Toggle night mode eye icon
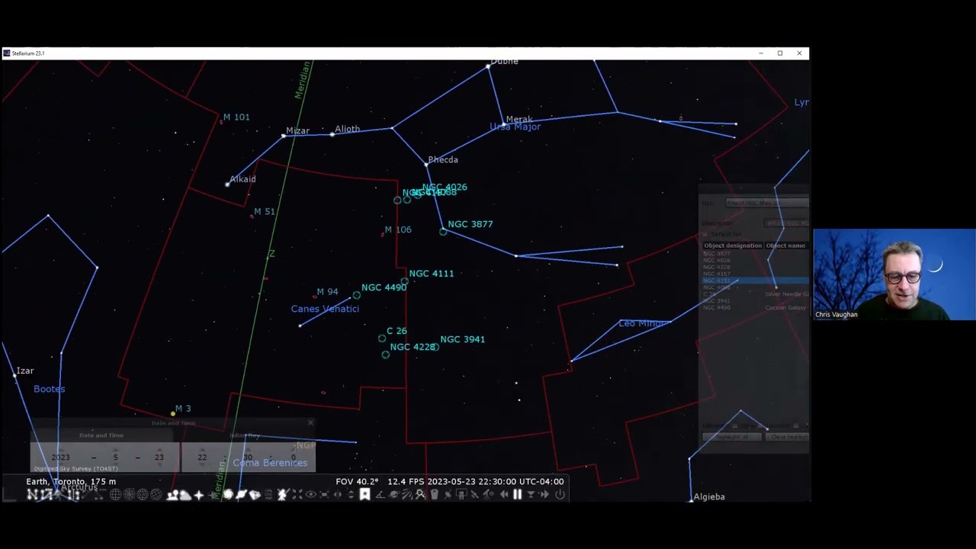 tap(310, 494)
